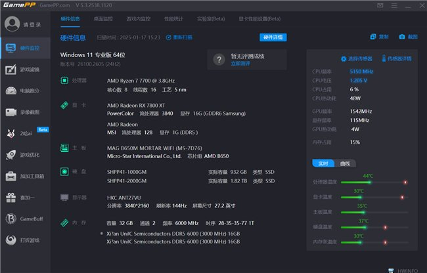Click 硬件详情 hardware details button
The height and width of the screenshot is (273, 427).
(x=273, y=37)
